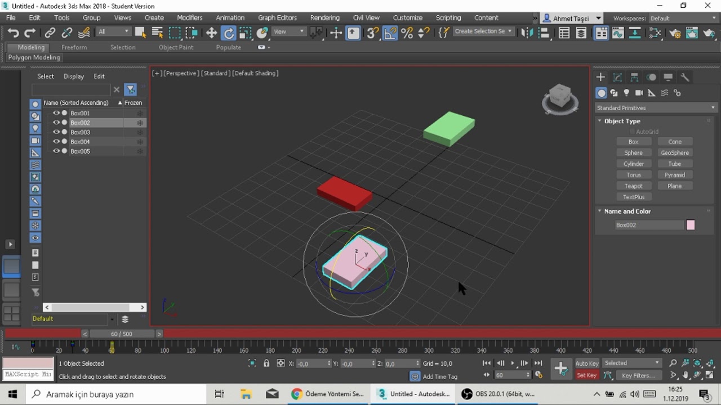
Task: Switch to the Freeform ribbon tab
Action: point(74,47)
